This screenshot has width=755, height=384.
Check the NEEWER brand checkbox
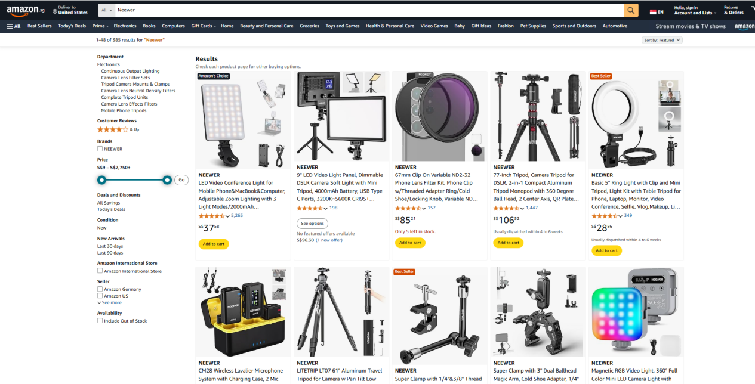pyautogui.click(x=100, y=149)
